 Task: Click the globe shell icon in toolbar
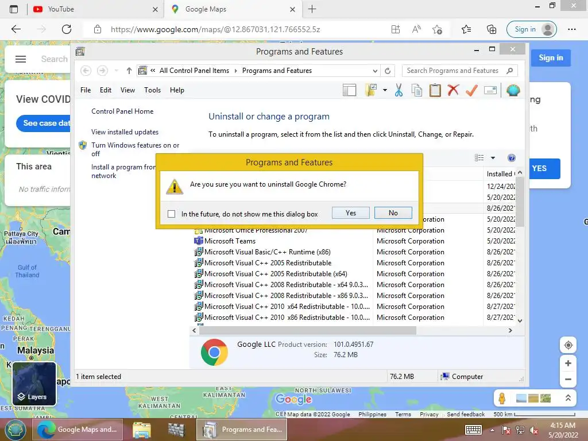click(x=513, y=90)
